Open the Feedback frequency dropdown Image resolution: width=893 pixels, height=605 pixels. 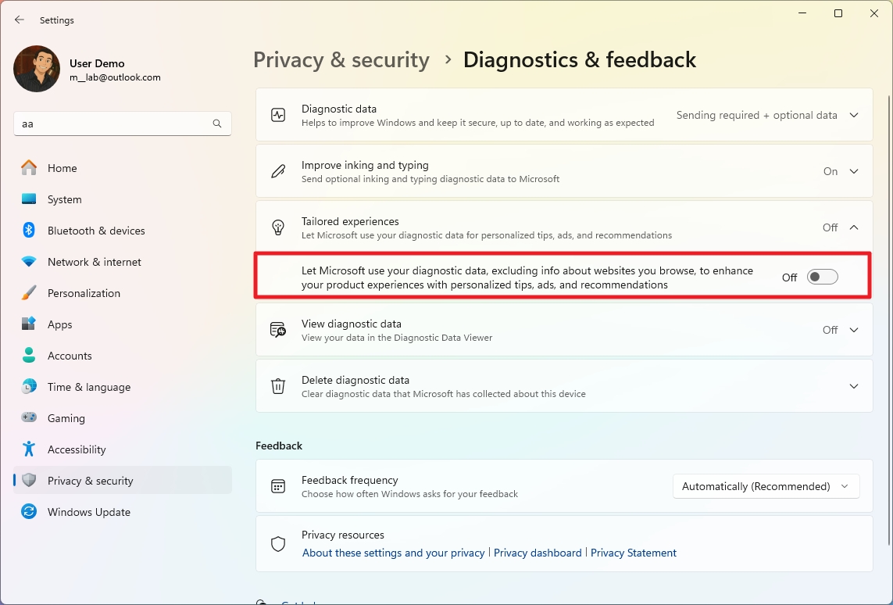click(x=765, y=485)
